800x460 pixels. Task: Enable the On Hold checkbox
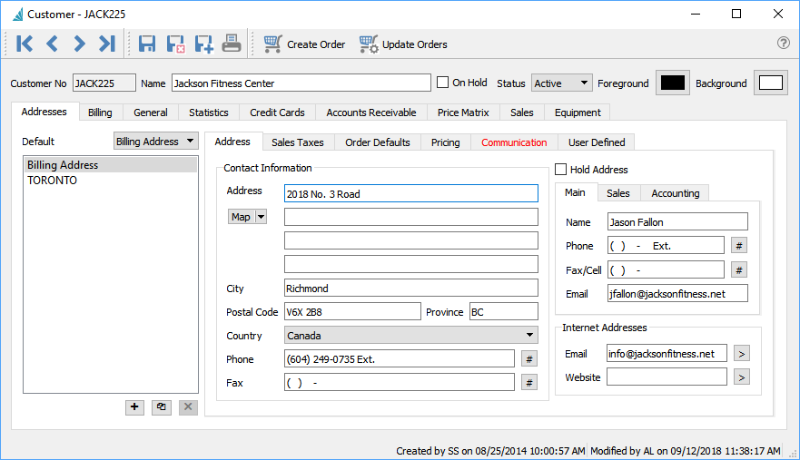click(443, 83)
